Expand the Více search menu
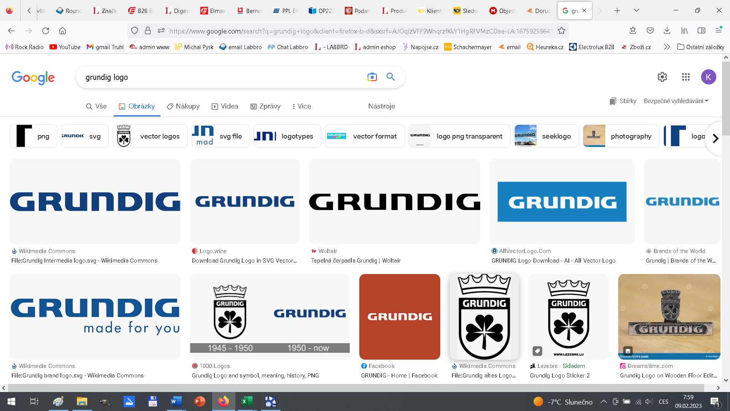The height and width of the screenshot is (411, 730). point(302,106)
